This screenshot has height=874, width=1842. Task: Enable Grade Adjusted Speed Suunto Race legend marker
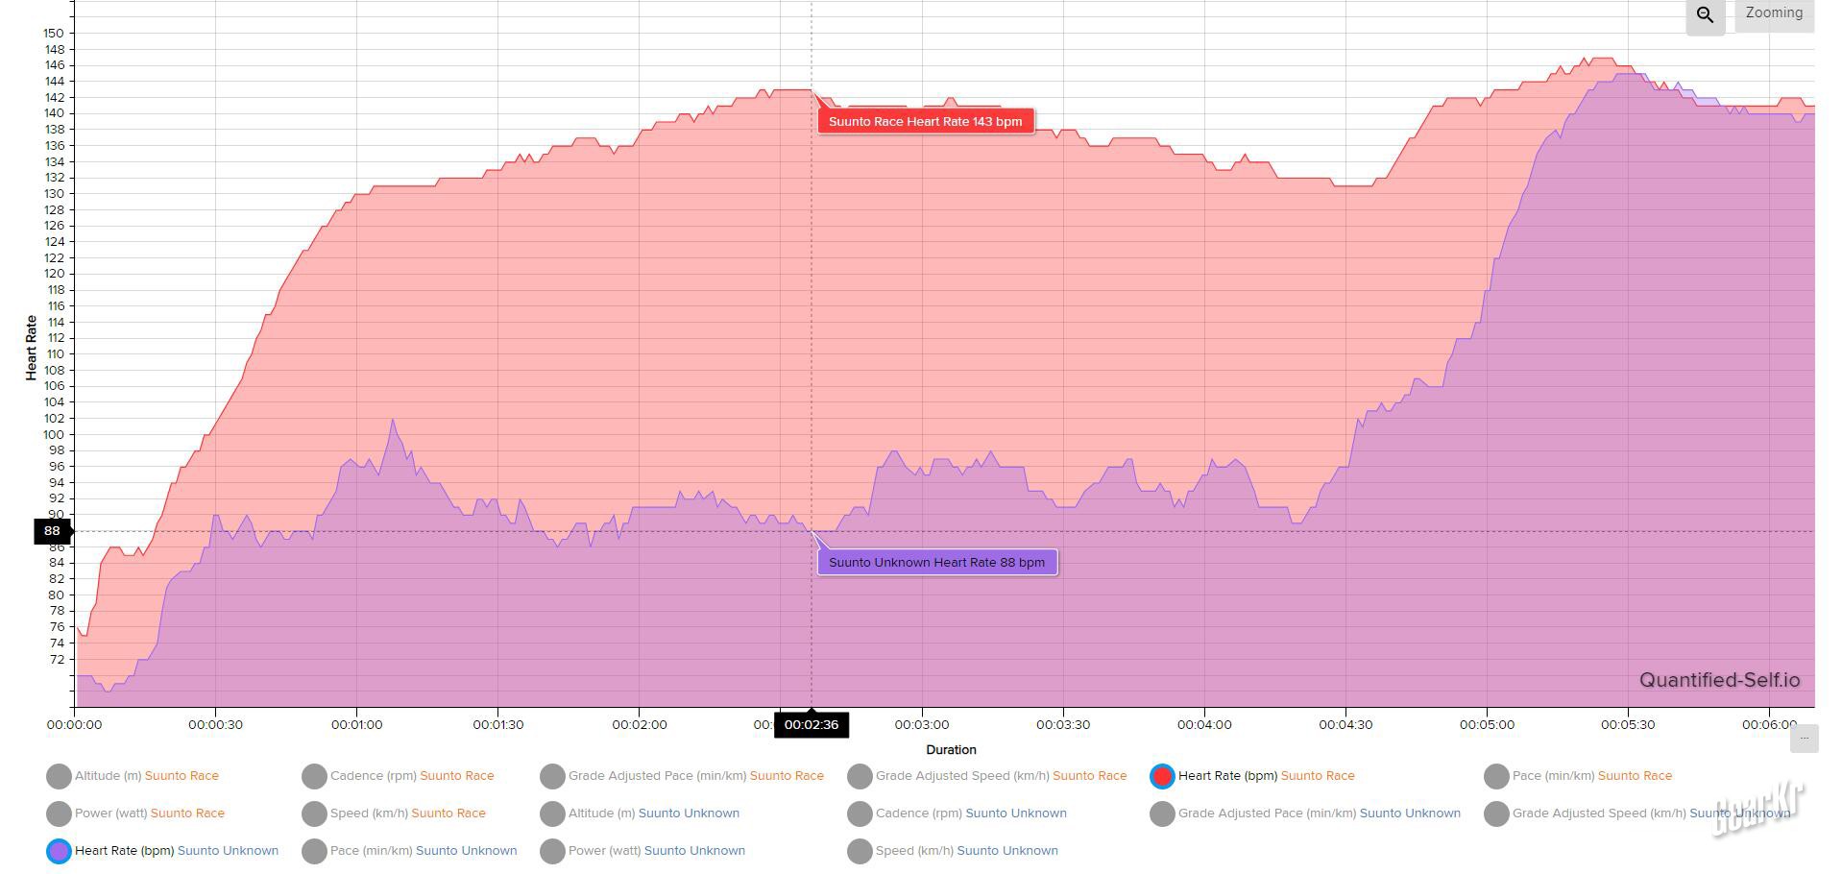coord(860,776)
